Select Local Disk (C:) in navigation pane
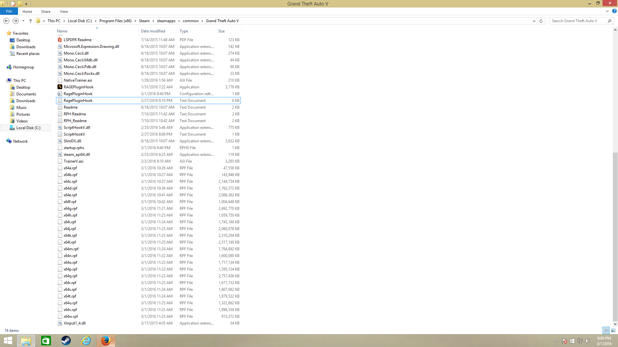Viewport: 618px width, 347px height. [x=28, y=128]
